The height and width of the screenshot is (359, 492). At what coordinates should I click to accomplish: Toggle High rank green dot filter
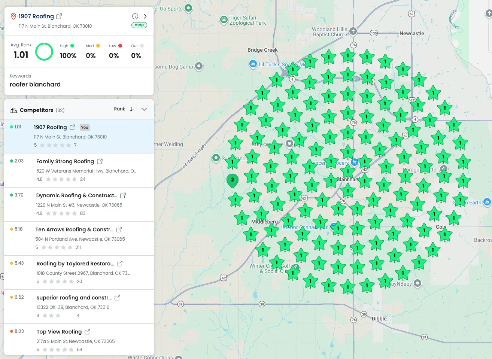72,46
